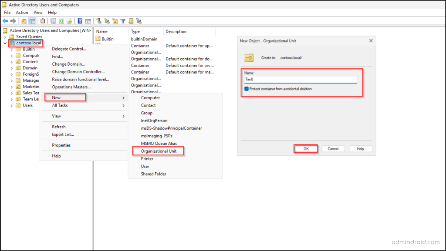Open the Help toolbar icon
The height and width of the screenshot is (251, 446).
tap(80, 21)
